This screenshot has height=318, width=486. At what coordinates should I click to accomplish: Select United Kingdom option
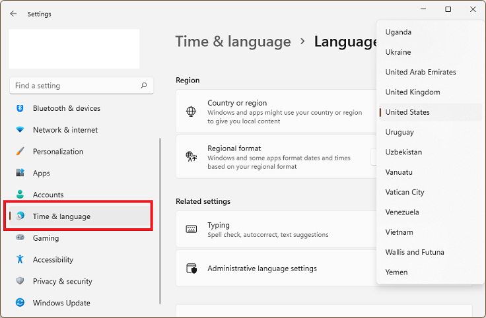pos(431,92)
